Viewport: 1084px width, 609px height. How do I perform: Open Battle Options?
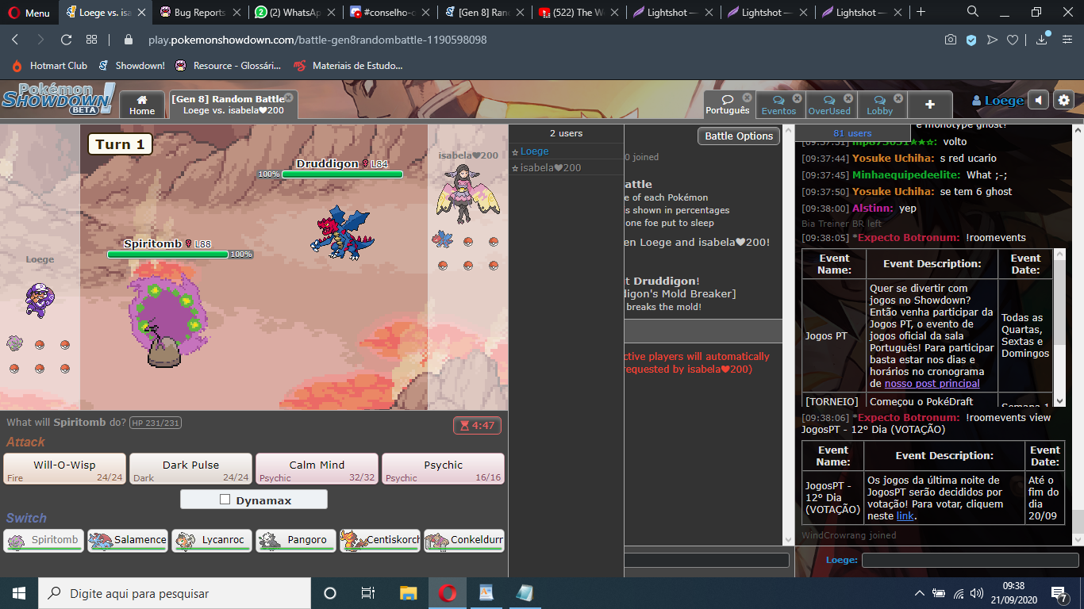point(739,136)
